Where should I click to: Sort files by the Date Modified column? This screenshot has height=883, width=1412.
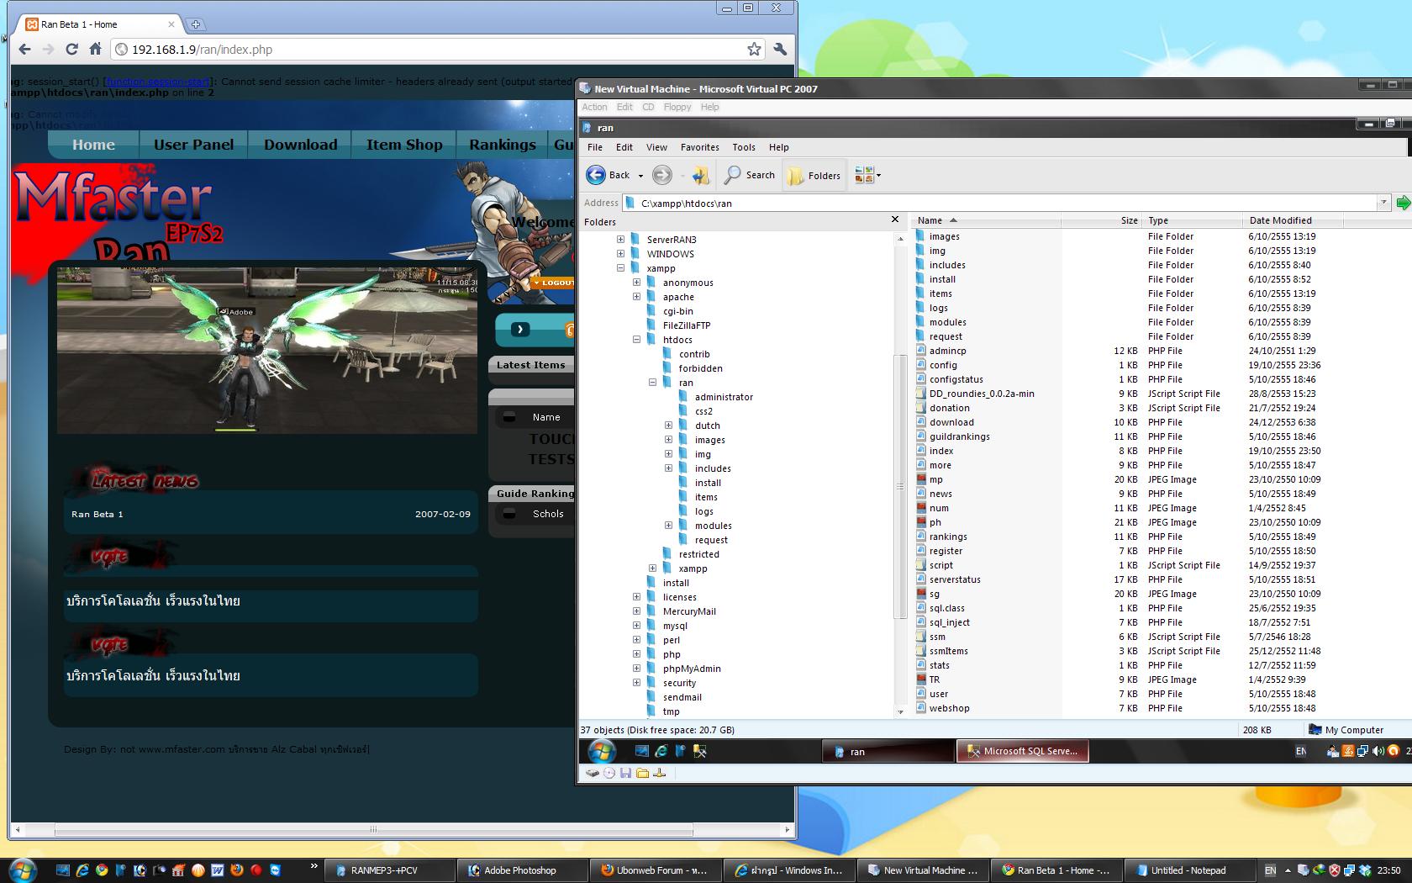point(1292,220)
